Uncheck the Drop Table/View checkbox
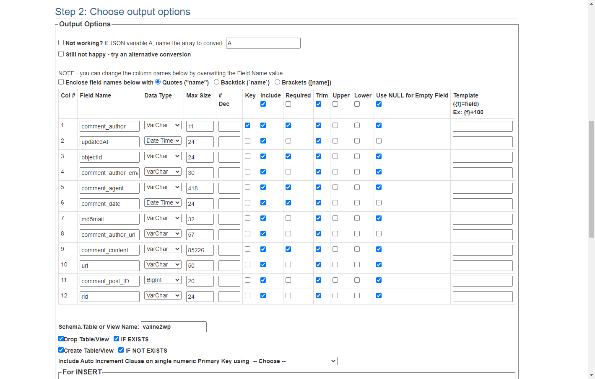595x379 pixels. coord(61,339)
